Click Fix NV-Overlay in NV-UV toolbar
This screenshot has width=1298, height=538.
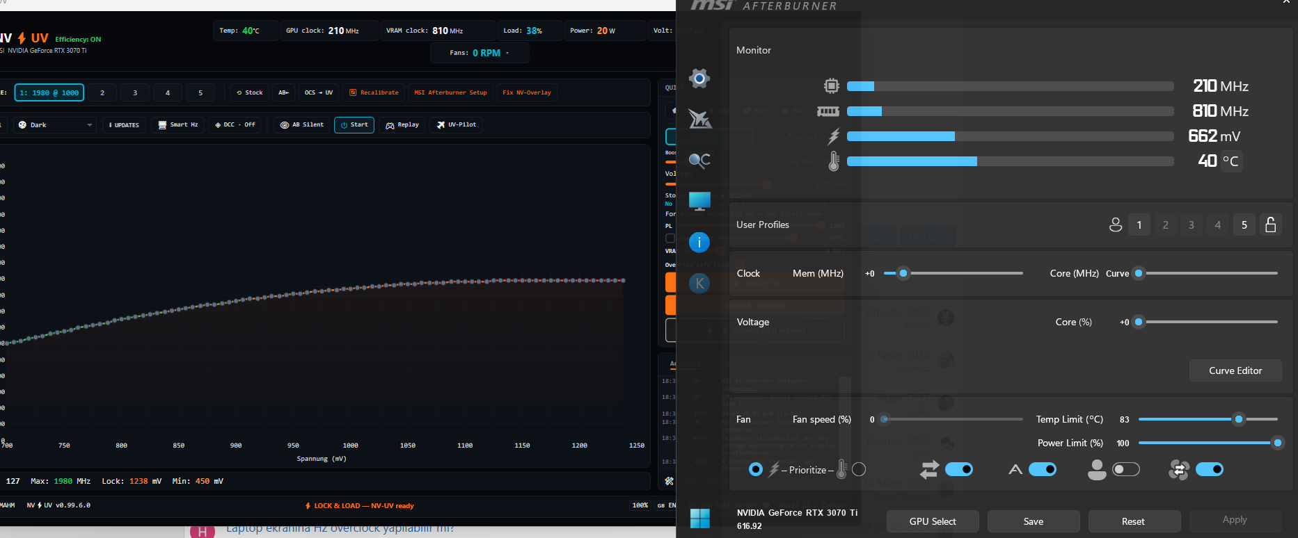click(527, 92)
